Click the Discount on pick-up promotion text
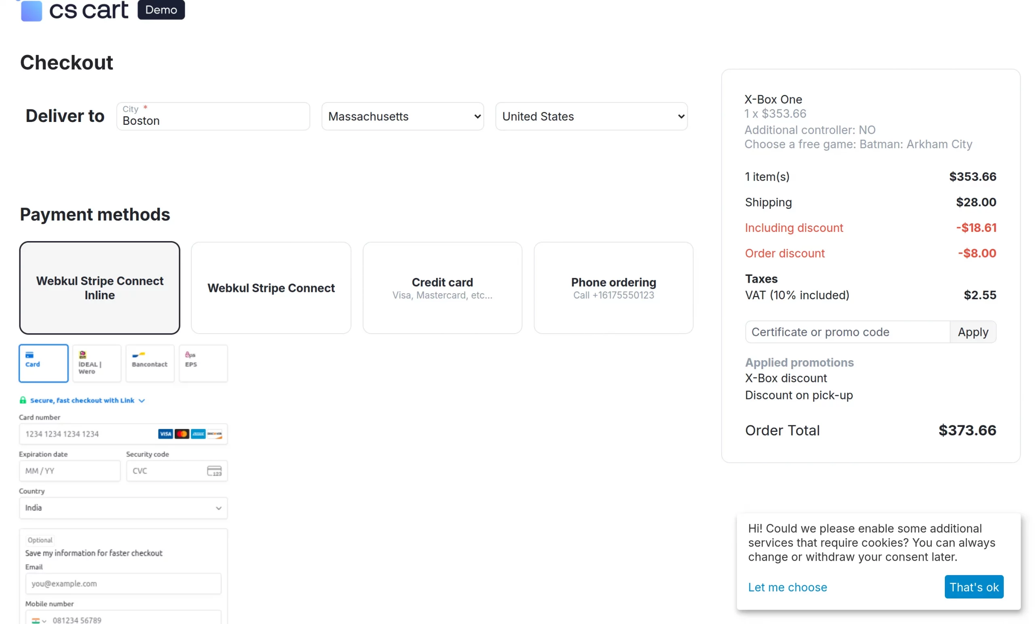 799,395
